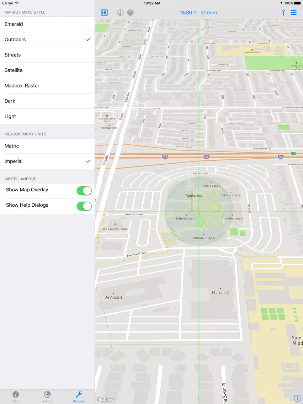Tap the map attribution info icon

coord(297,398)
